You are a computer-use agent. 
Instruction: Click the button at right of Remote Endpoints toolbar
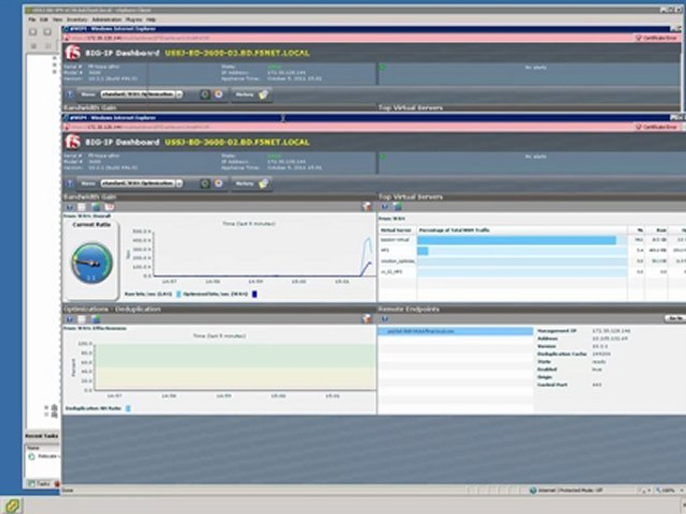pos(675,318)
